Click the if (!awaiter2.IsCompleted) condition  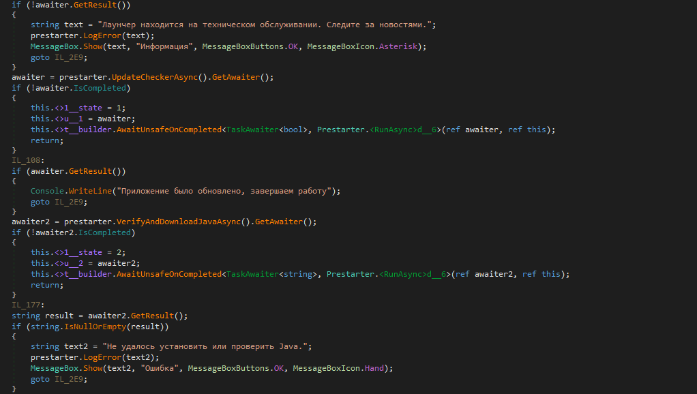(x=74, y=232)
